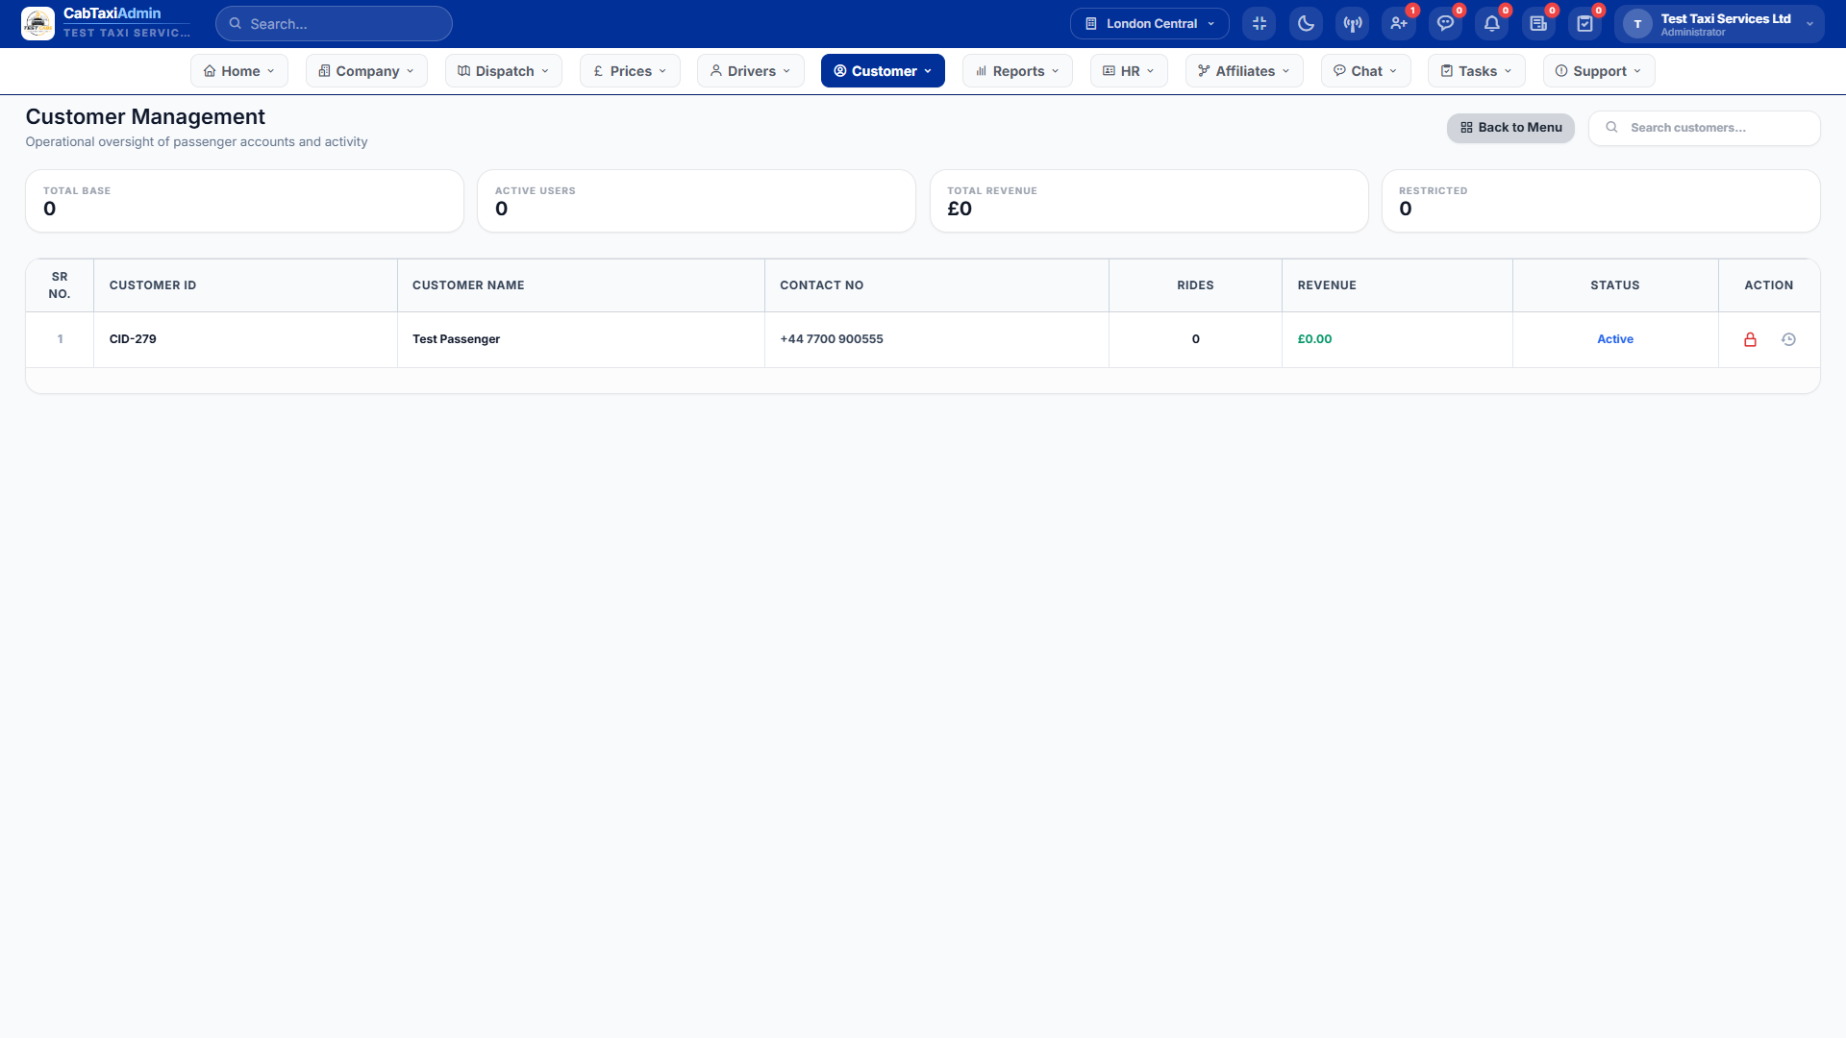Image resolution: width=1846 pixels, height=1038 pixels.
Task: Open the chat messages bubble icon
Action: coord(1445,23)
